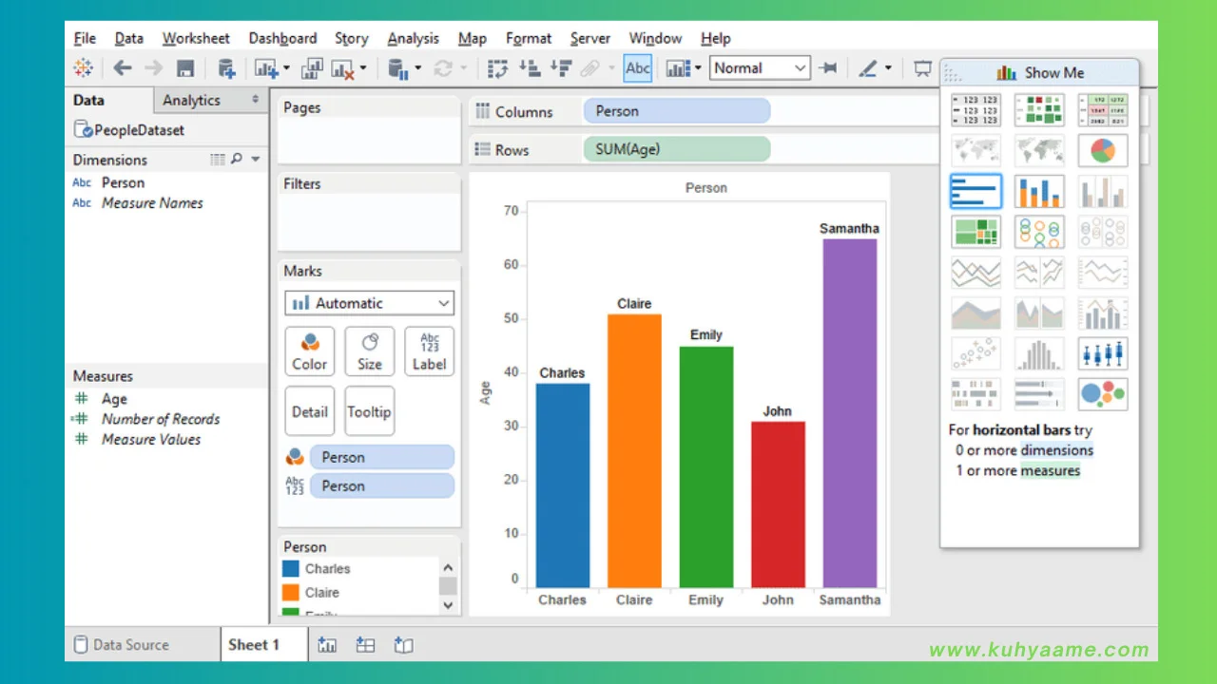This screenshot has height=684, width=1217.
Task: Click the New Worksheet icon at bottom
Action: [x=327, y=645]
